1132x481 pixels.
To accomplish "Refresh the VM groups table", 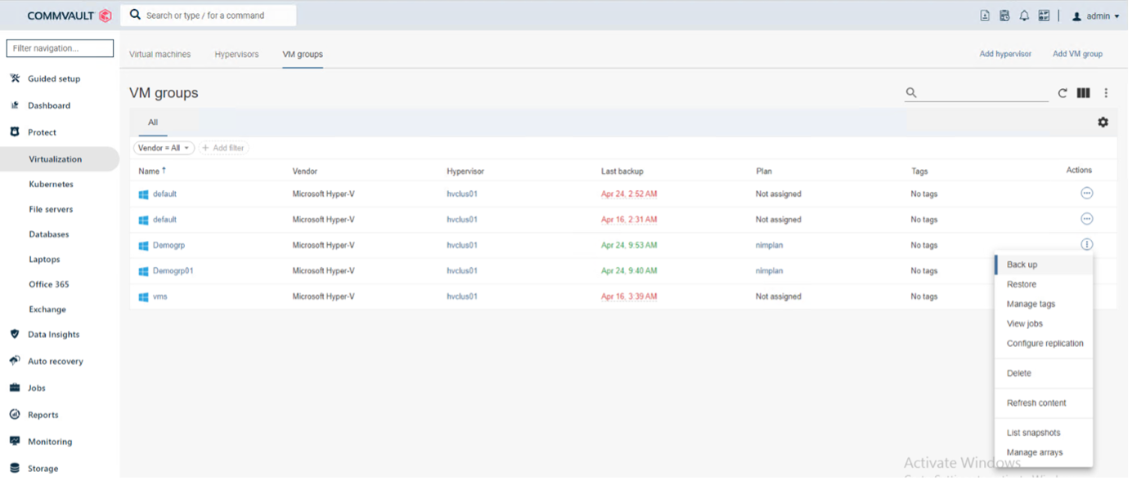I will coord(1062,93).
